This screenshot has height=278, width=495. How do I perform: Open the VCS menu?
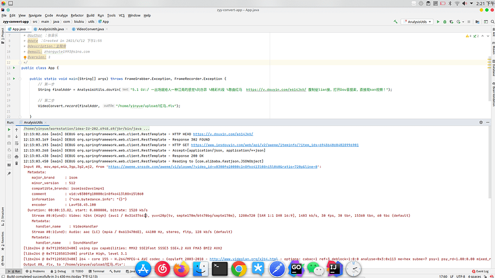pyautogui.click(x=122, y=16)
